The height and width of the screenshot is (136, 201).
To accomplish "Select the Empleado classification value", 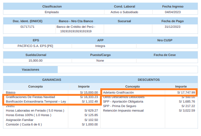I will [52, 12].
